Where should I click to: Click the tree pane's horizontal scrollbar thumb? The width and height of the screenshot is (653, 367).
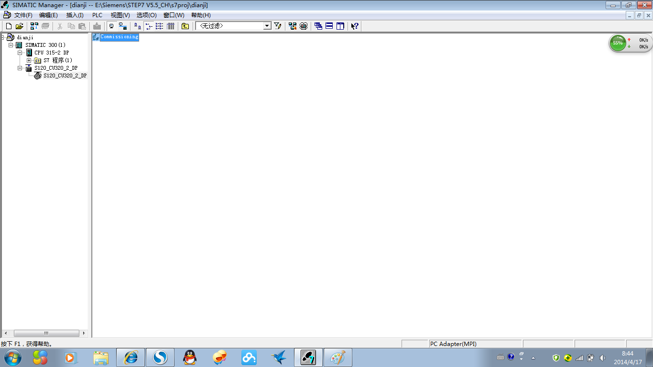tap(46, 333)
